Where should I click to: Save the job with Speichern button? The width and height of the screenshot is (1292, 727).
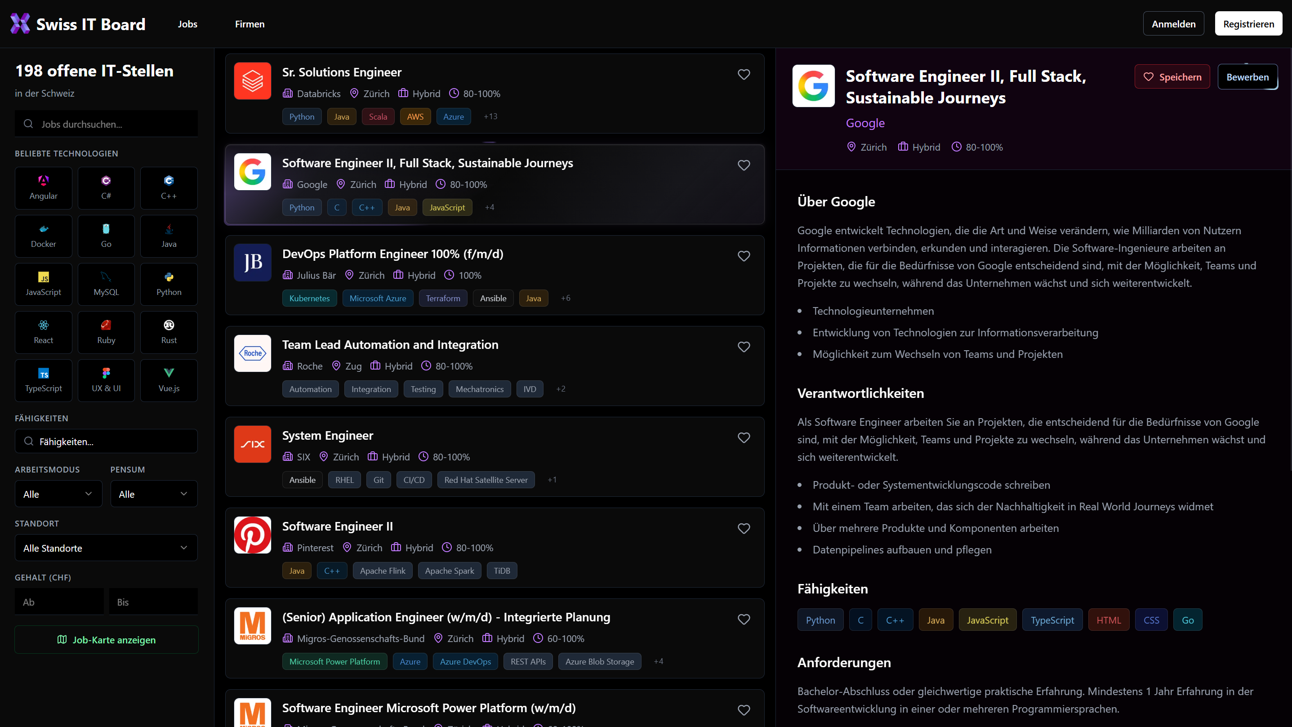click(1172, 77)
